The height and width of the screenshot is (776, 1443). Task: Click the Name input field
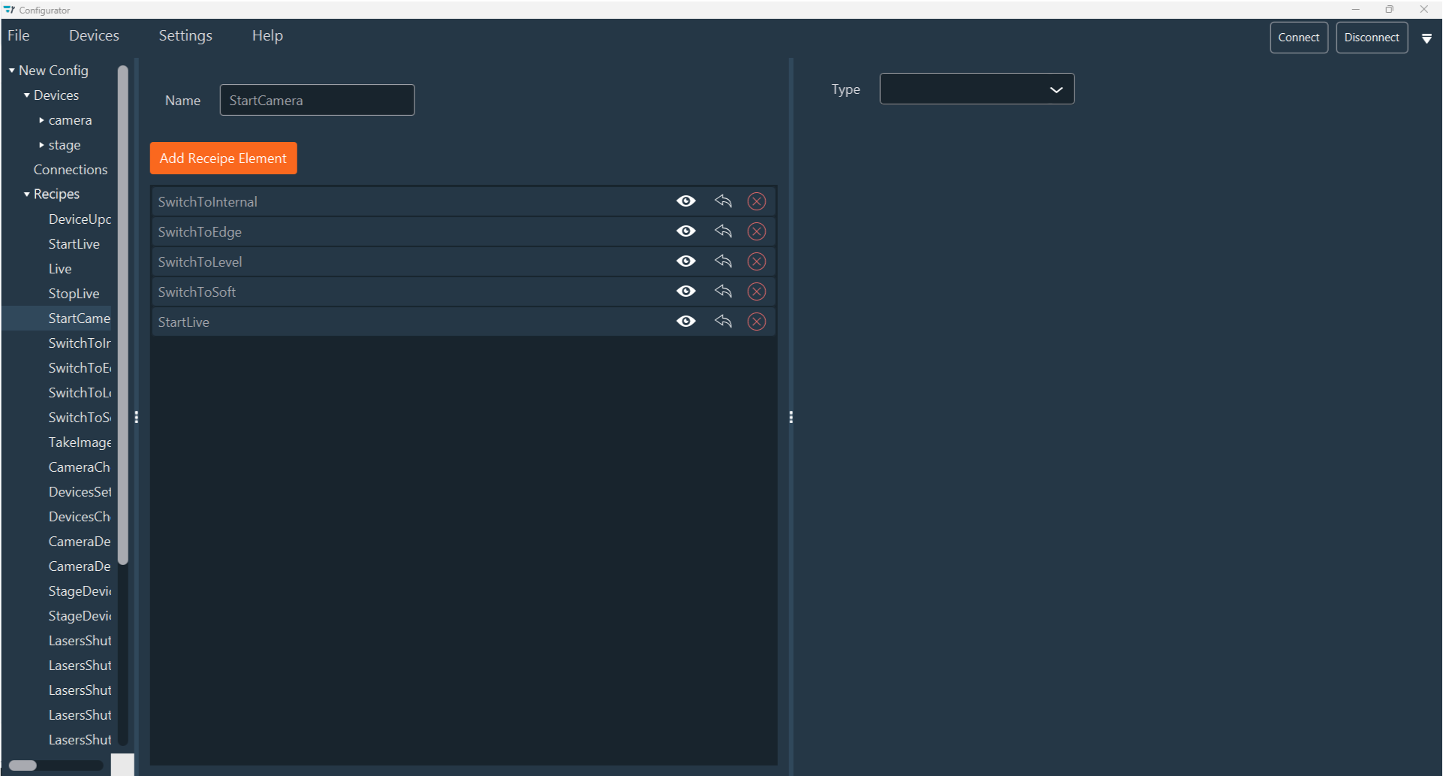(317, 101)
